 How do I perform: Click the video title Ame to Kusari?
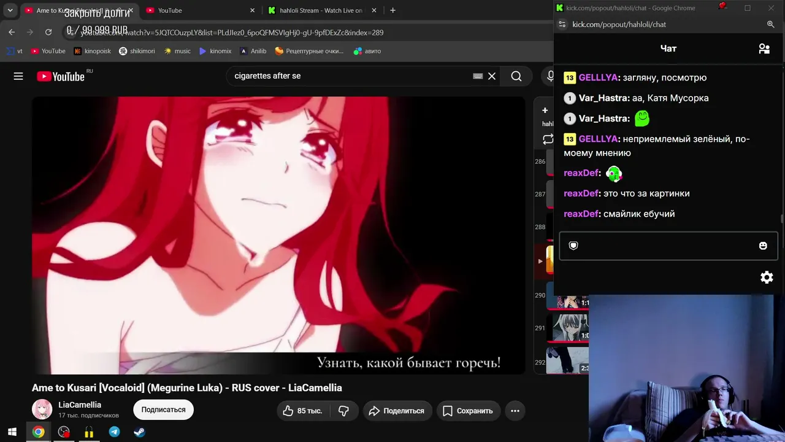tap(187, 388)
